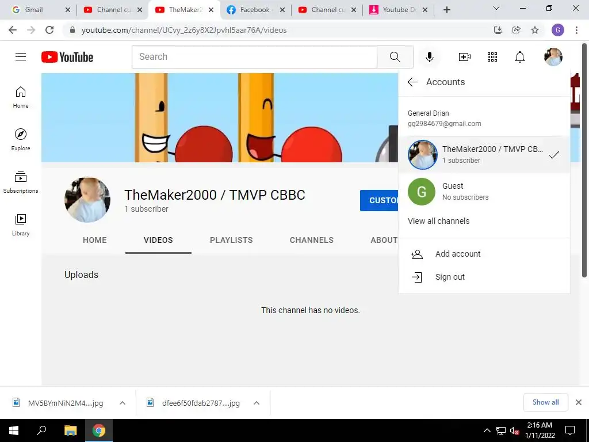Screen dimensions: 589x442
Task: Open the channel VIDEOS tab
Action: pos(158,240)
